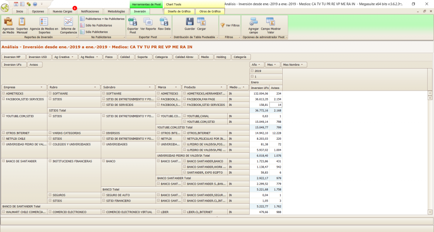
Task: Sort by Mes Nombre column field
Action: [294, 65]
